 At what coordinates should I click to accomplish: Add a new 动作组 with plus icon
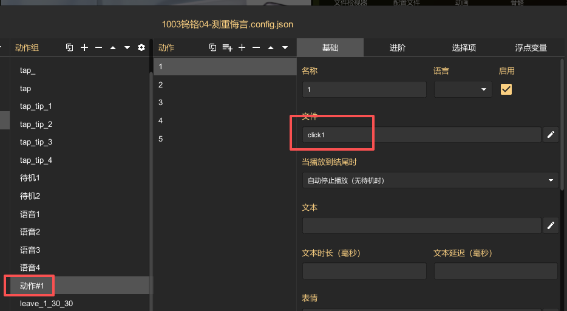[84, 47]
